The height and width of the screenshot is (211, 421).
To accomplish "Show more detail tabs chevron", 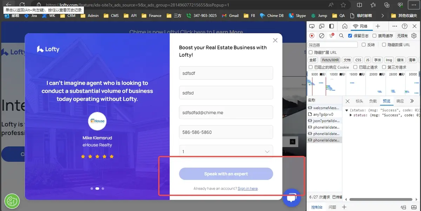I will click(x=412, y=101).
